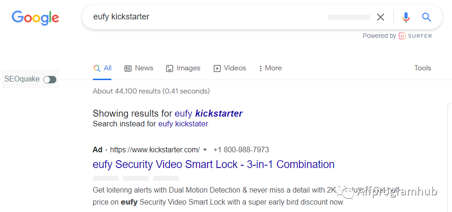Expand the ad URL dropdown arrow

point(205,150)
